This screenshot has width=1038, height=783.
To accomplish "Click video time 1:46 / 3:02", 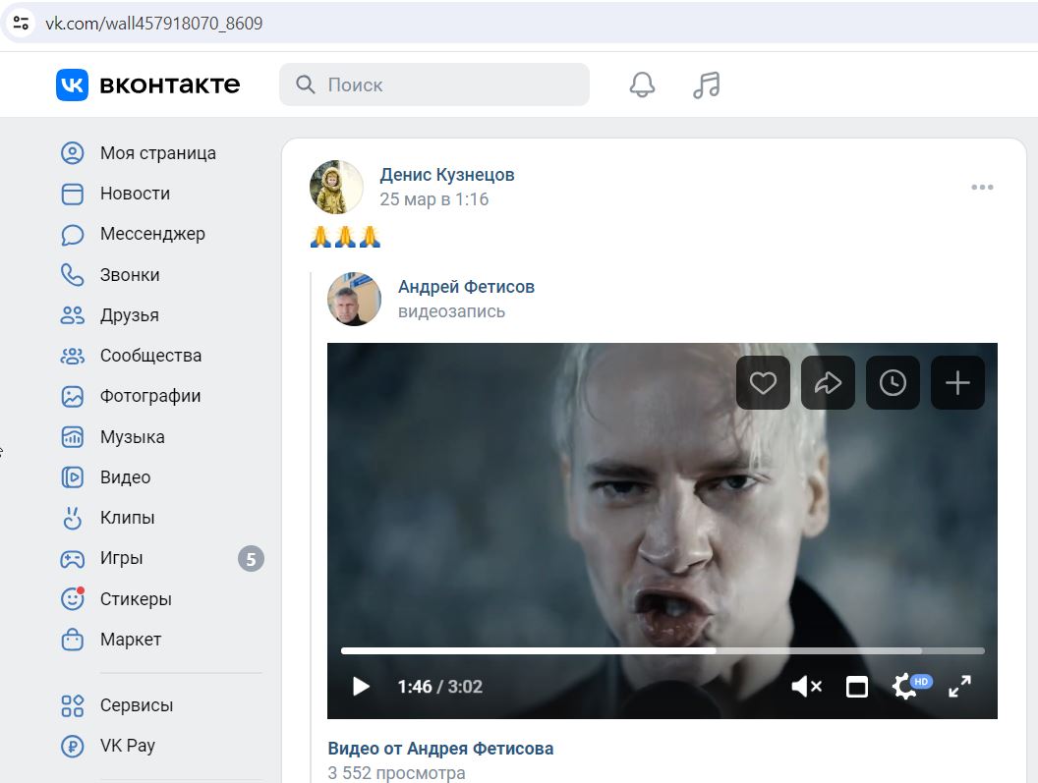I will 439,687.
